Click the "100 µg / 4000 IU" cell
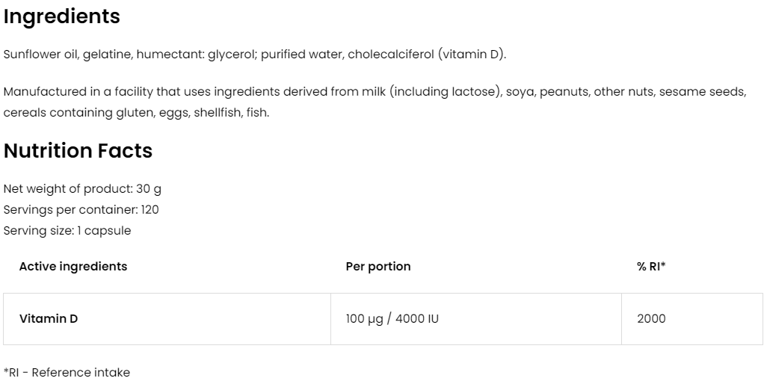This screenshot has height=384, width=767. 392,319
